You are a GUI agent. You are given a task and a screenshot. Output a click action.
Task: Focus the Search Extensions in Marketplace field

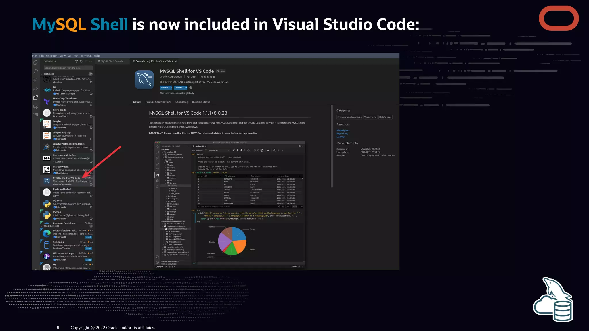[68, 68]
